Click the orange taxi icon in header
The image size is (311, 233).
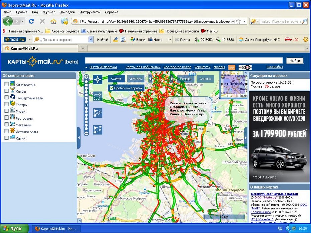[x=232, y=67]
